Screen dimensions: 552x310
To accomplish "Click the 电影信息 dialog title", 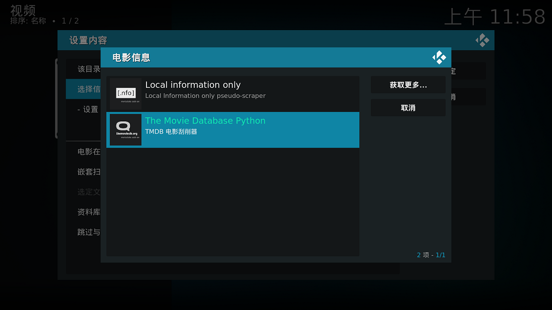I will coord(131,58).
